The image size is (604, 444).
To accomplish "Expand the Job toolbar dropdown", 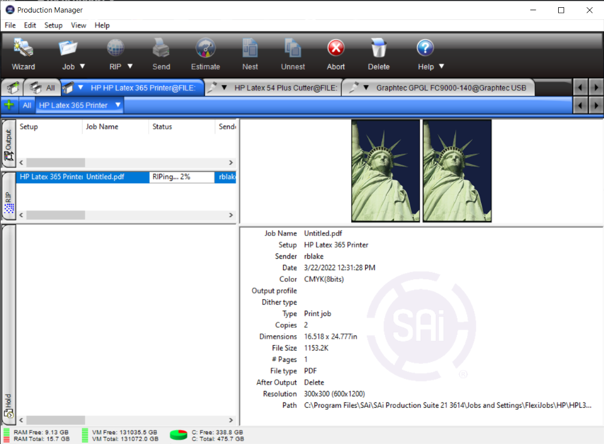I will click(83, 66).
